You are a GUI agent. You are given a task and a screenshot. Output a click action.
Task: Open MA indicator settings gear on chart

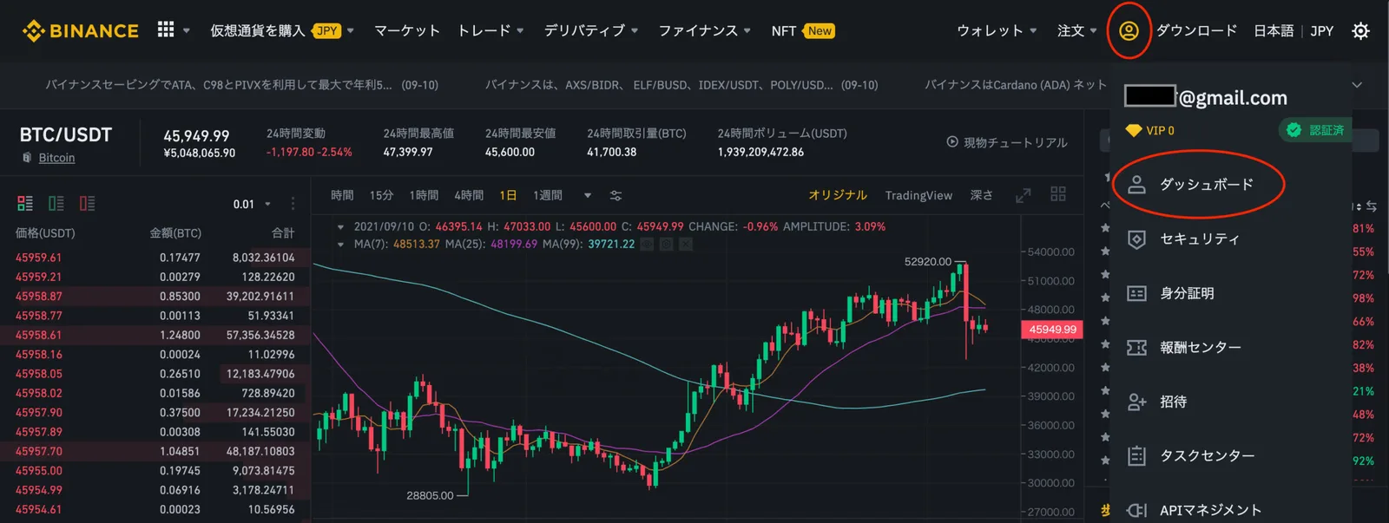667,245
